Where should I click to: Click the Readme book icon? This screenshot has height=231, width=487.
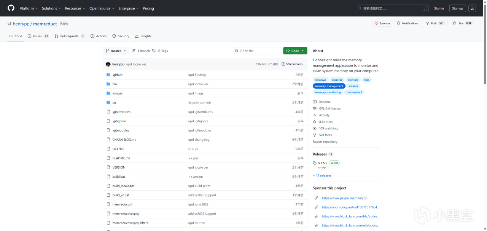pyautogui.click(x=315, y=102)
